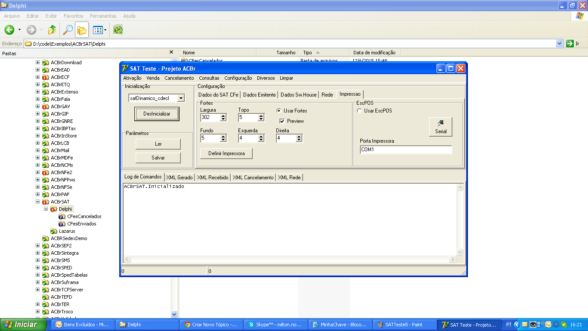Click the Definir Impressora button
The width and height of the screenshot is (588, 331).
[226, 153]
